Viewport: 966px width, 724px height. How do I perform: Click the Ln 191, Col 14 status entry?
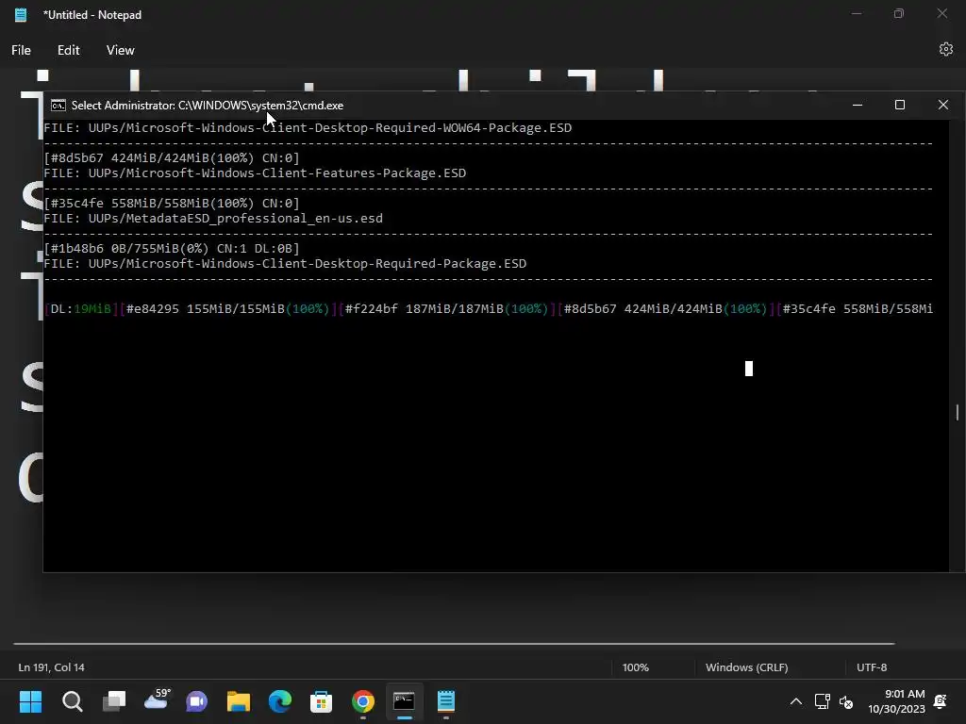pos(52,667)
